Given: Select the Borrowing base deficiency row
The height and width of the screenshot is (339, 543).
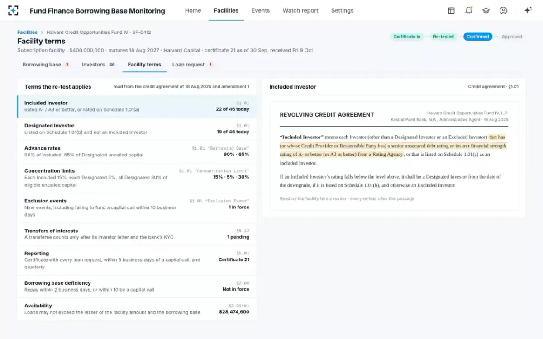Looking at the screenshot, I should point(137,287).
